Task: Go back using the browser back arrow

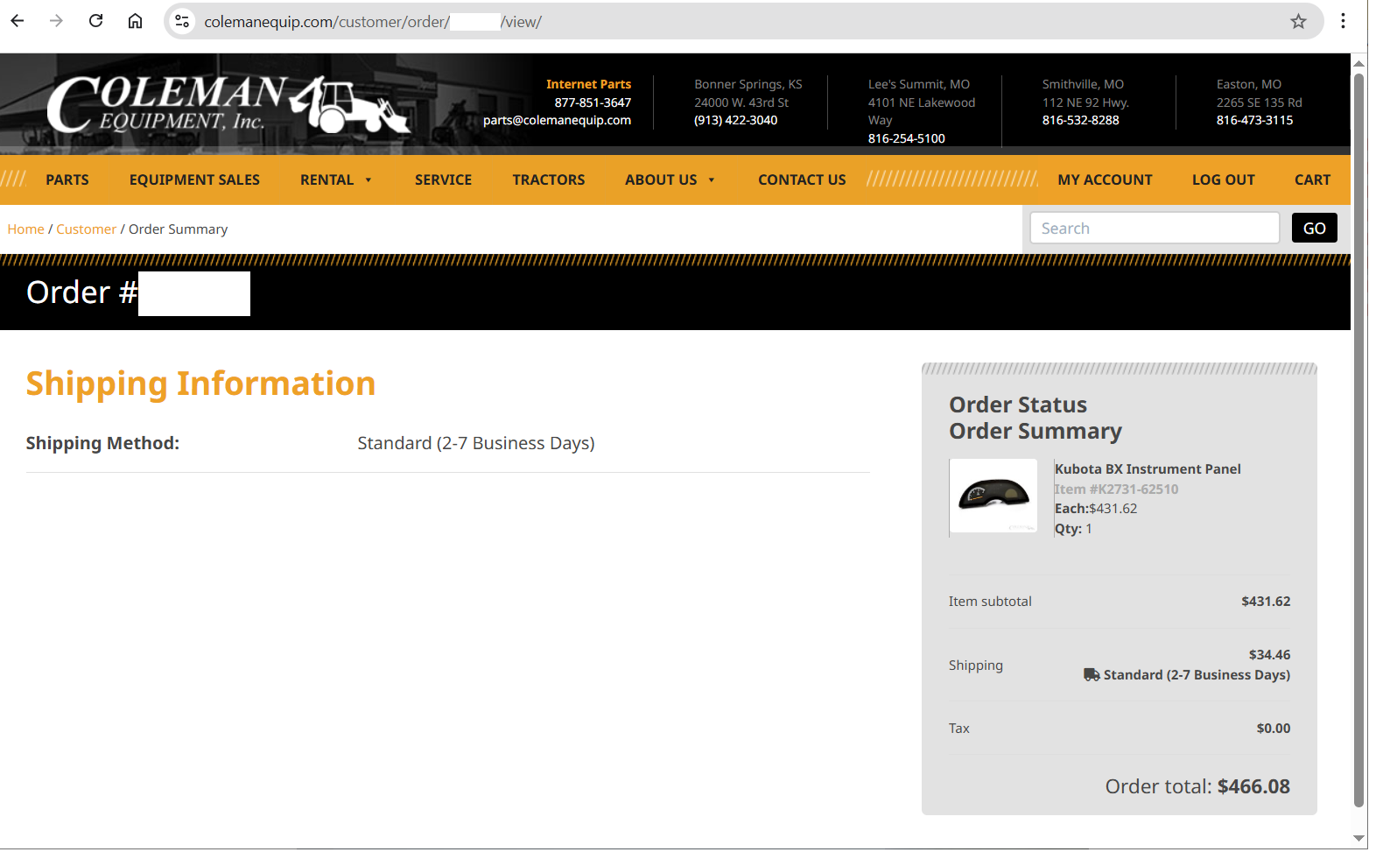Action: coord(18,21)
